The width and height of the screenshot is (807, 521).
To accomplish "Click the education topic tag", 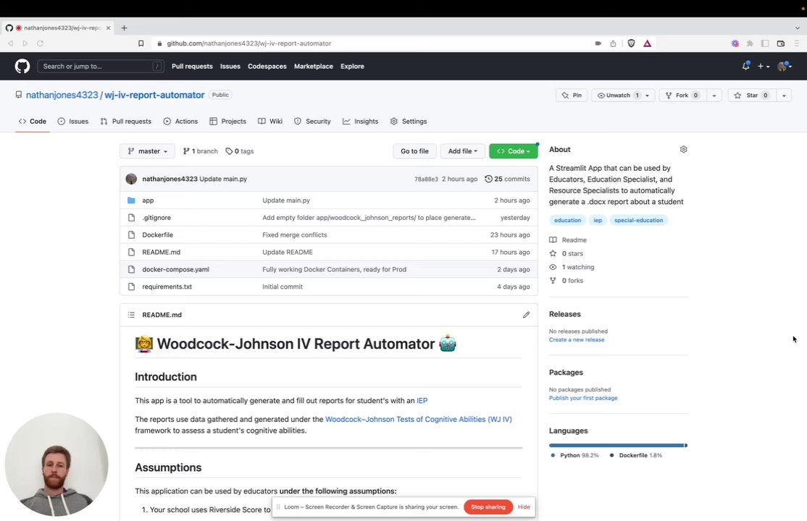I will (567, 220).
